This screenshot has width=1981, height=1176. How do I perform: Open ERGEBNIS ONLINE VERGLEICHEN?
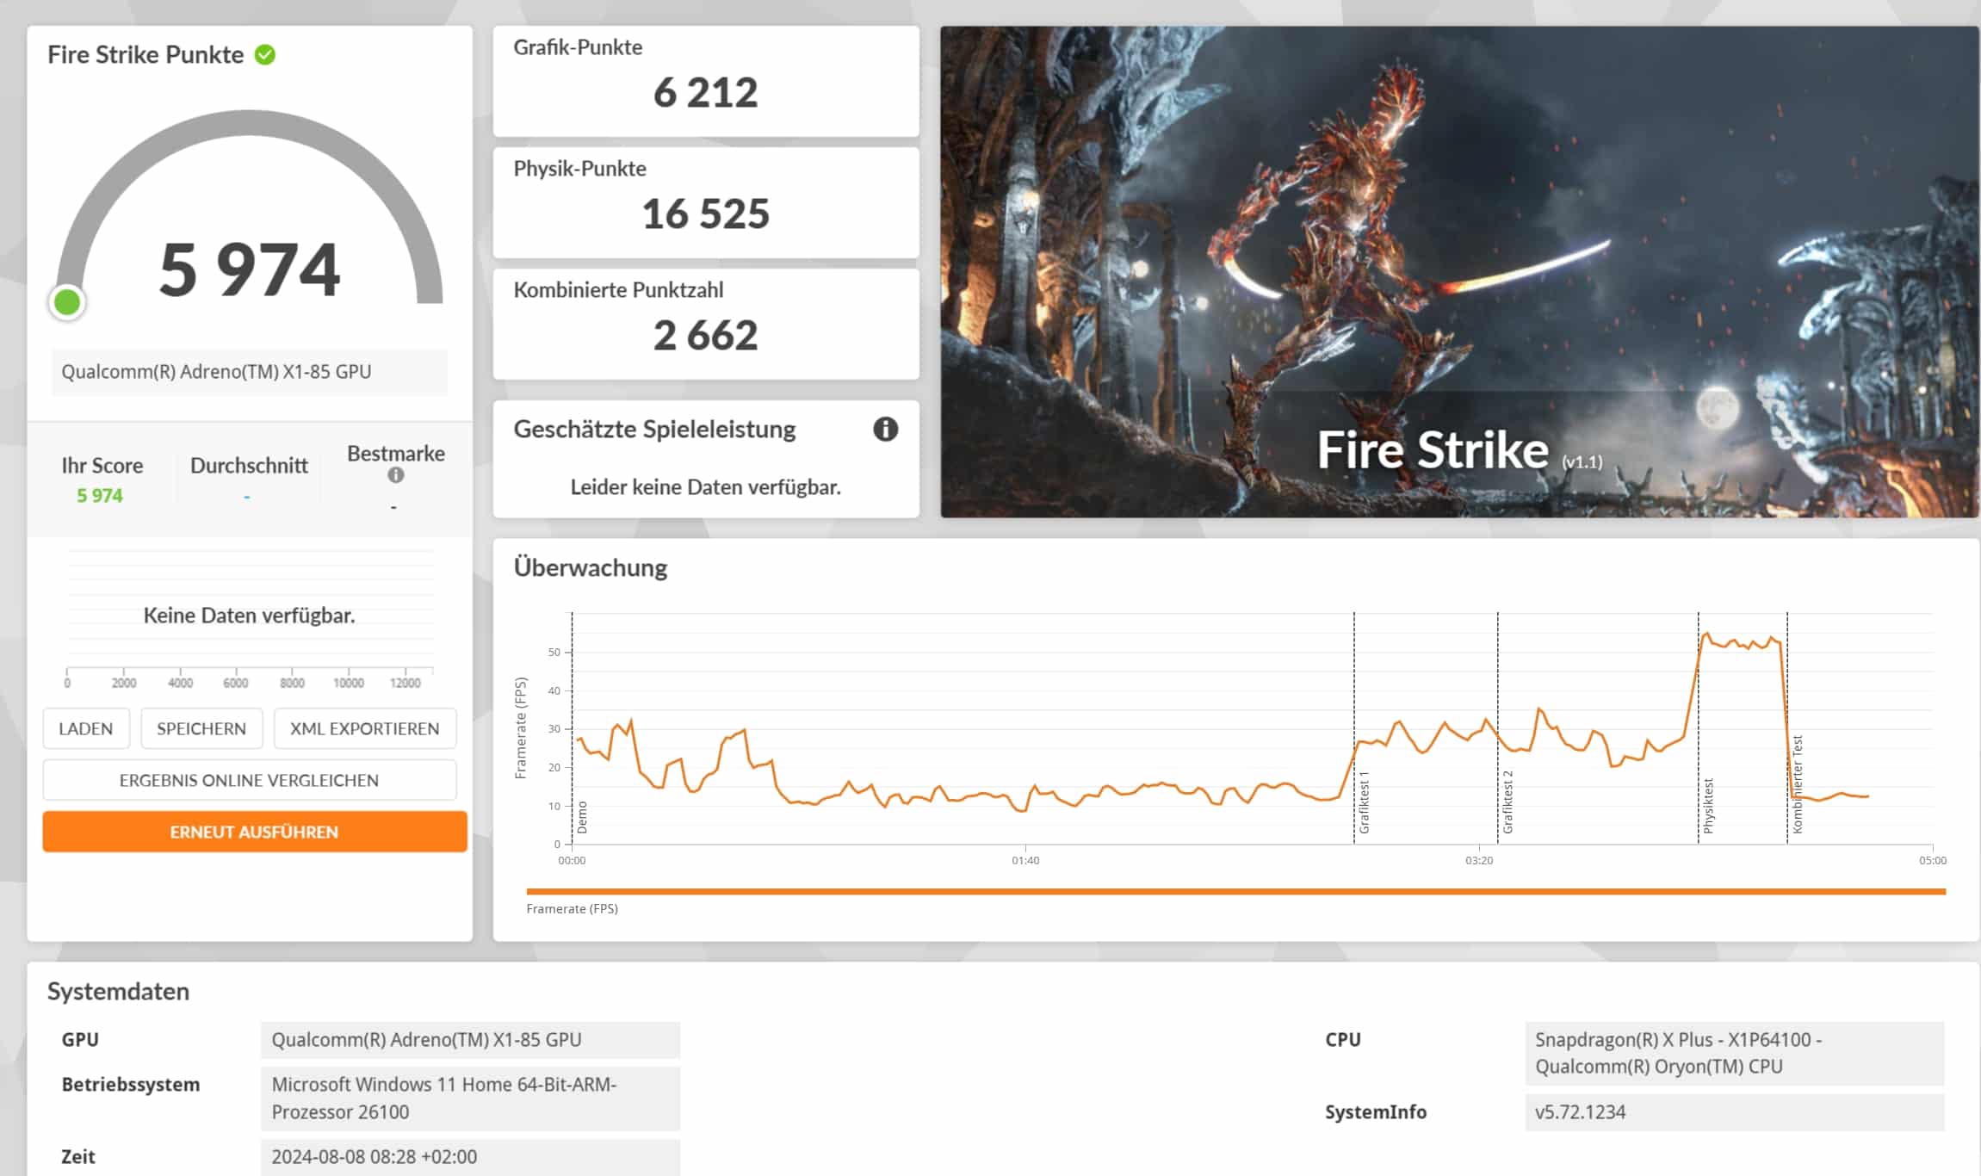(x=249, y=780)
